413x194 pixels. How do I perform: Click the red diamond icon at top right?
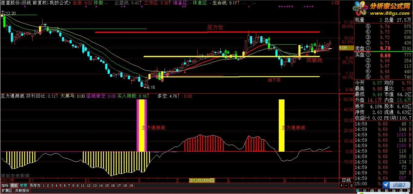pos(333,3)
